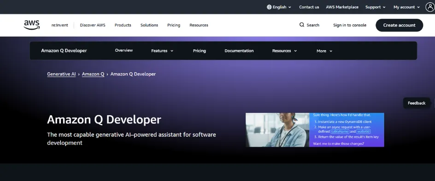This screenshot has height=181, width=435.
Task: Open the re:Invent menu item
Action: pos(59,25)
